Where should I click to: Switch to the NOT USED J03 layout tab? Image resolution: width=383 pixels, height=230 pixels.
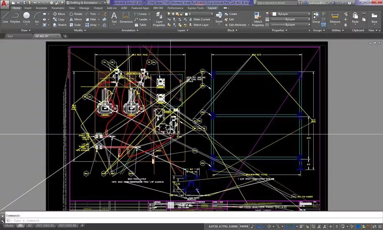point(45,225)
